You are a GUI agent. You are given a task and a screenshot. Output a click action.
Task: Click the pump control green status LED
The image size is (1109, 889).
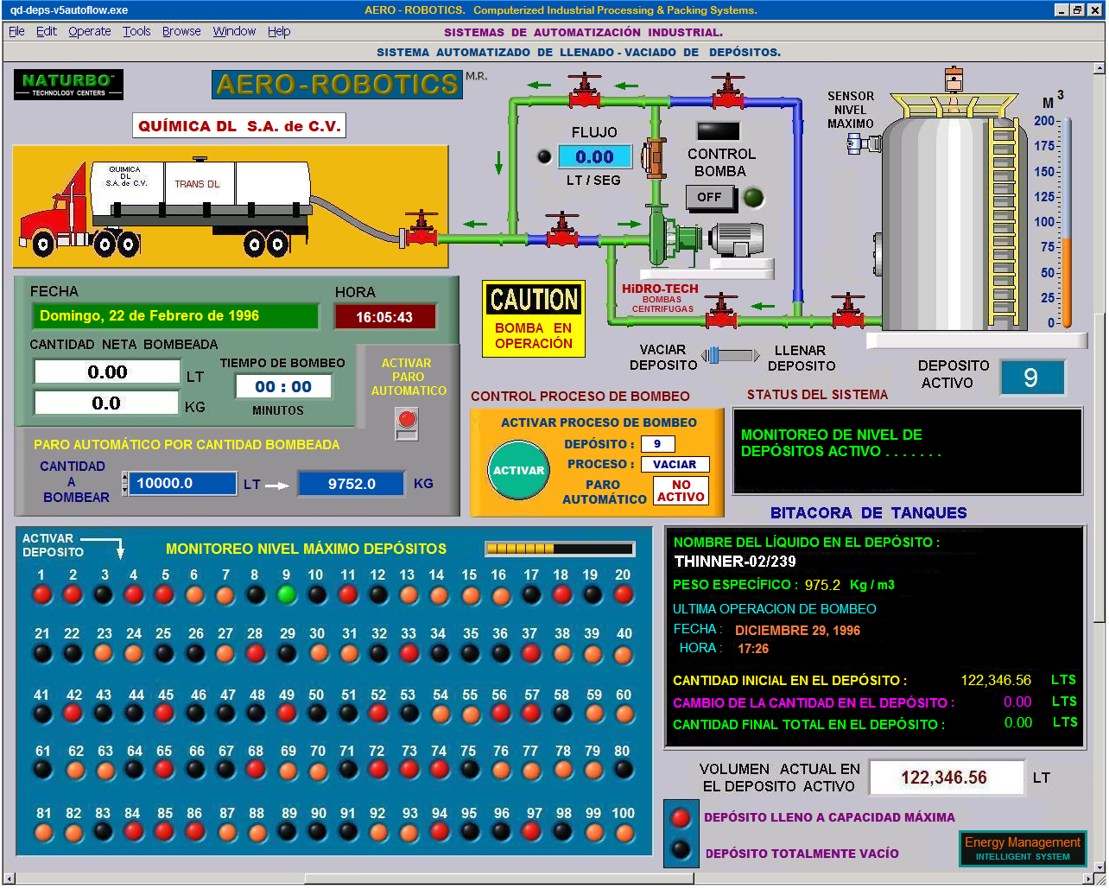pyautogui.click(x=754, y=197)
